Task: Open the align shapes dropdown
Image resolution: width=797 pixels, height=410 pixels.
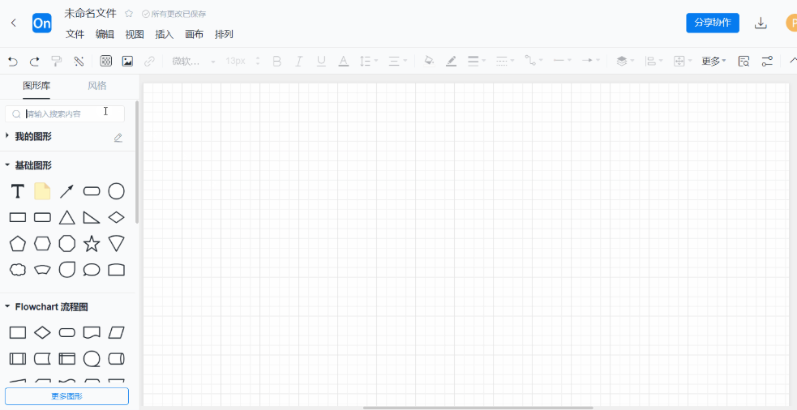Action: pos(653,62)
